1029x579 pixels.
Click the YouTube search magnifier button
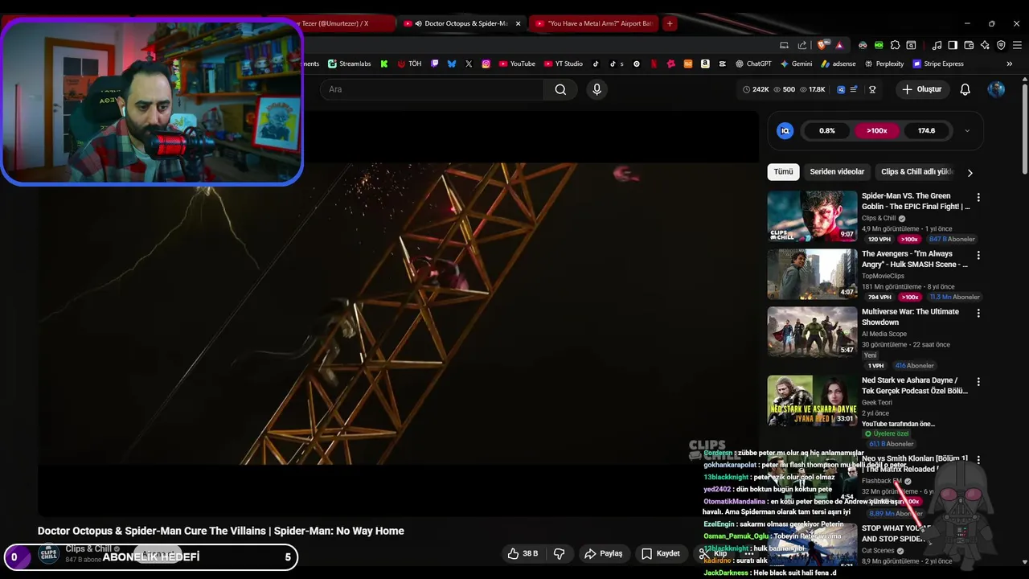560,89
